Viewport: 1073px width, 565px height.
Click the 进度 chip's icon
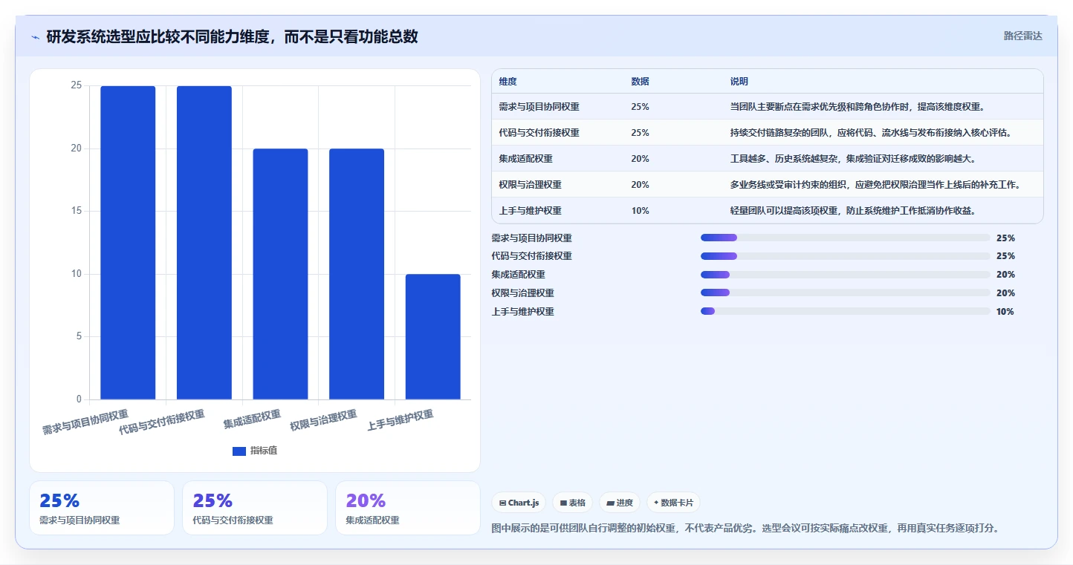610,503
